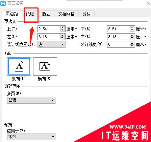This screenshot has width=151, height=142.
Task: Select the landscape orientation icon
Action: click(x=45, y=66)
